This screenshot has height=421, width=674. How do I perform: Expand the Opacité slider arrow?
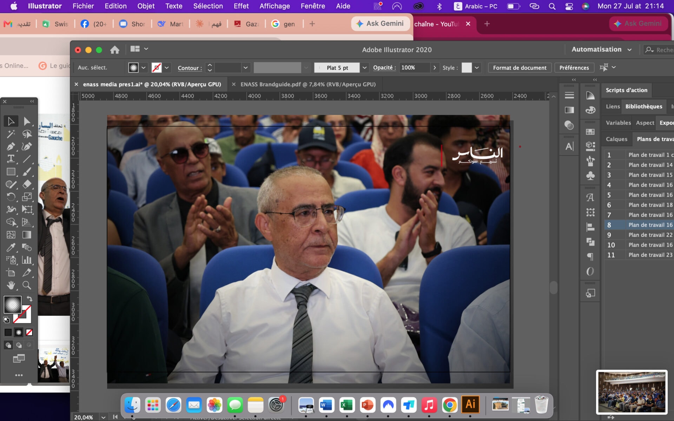(x=435, y=68)
